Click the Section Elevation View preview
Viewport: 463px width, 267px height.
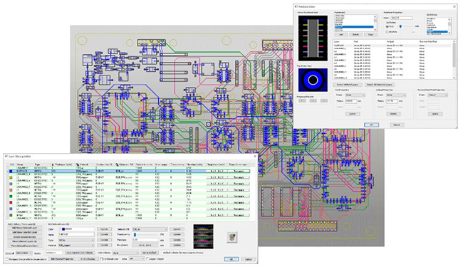coord(313,38)
